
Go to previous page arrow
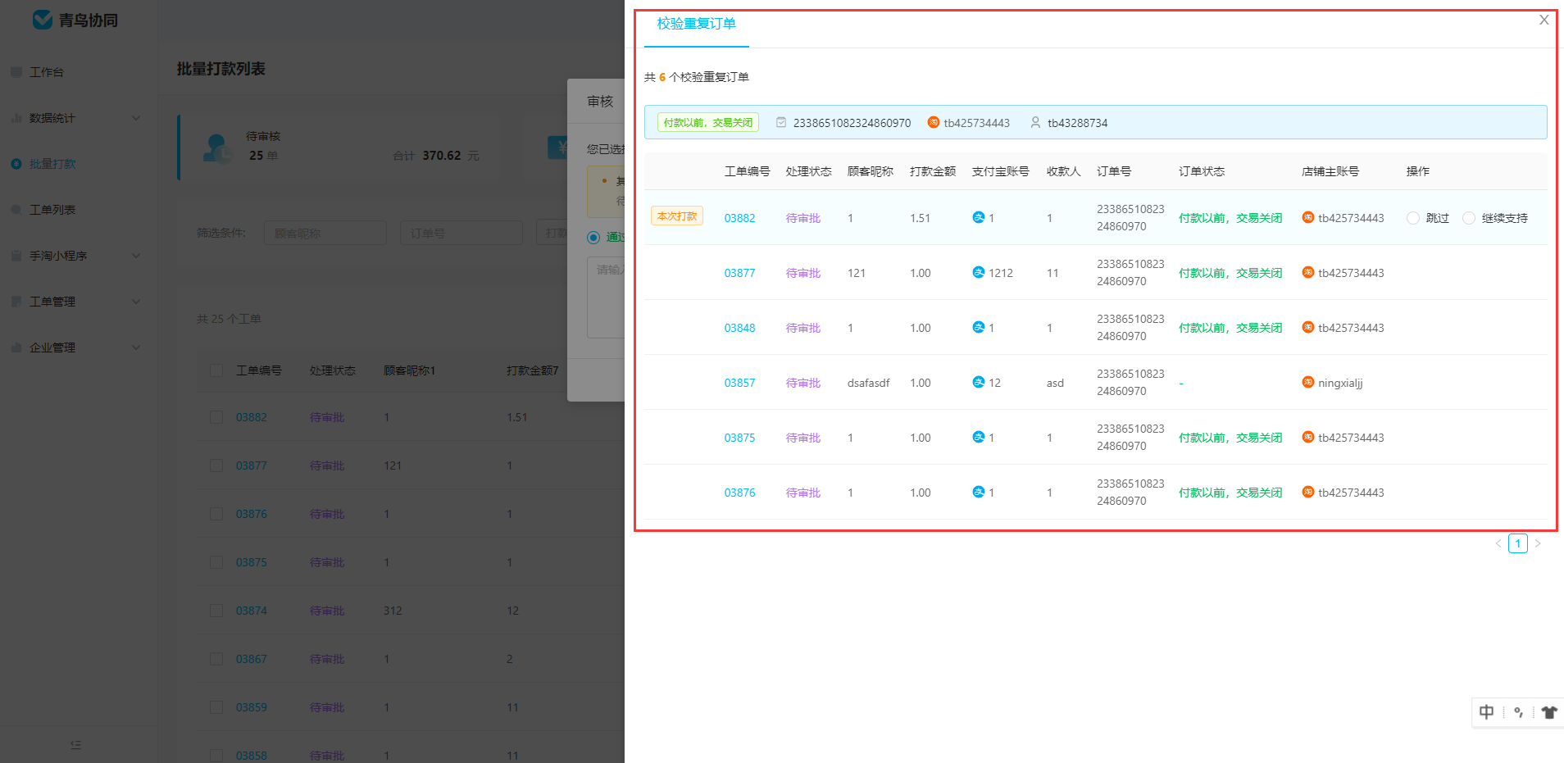click(1498, 543)
